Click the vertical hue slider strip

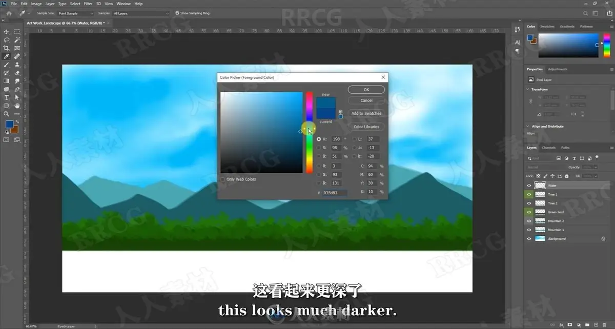pos(310,132)
